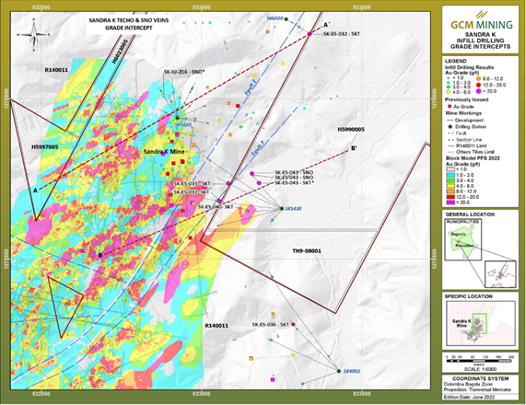Select the SK6020 drilling station marker
Viewport: 526px width, 405px height.
[x=286, y=19]
